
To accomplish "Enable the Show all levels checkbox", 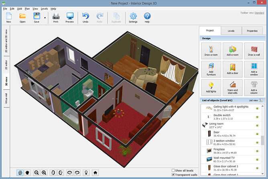I will click(x=173, y=170).
